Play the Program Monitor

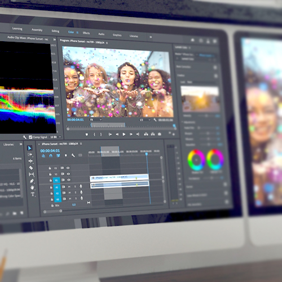pos(124,134)
